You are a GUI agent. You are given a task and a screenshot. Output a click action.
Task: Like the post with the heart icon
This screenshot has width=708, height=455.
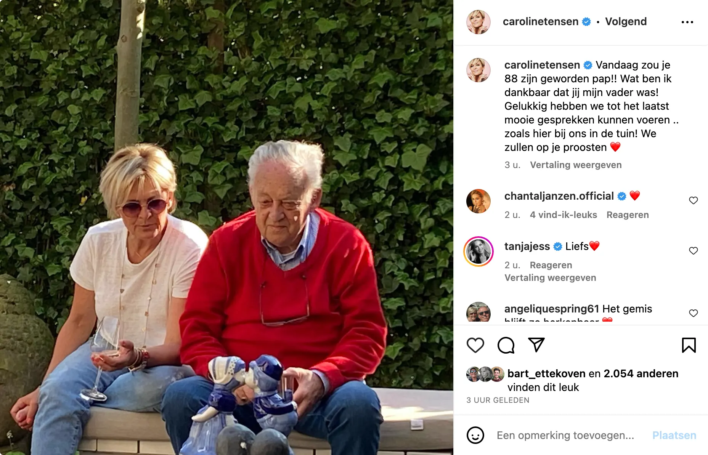pos(475,345)
